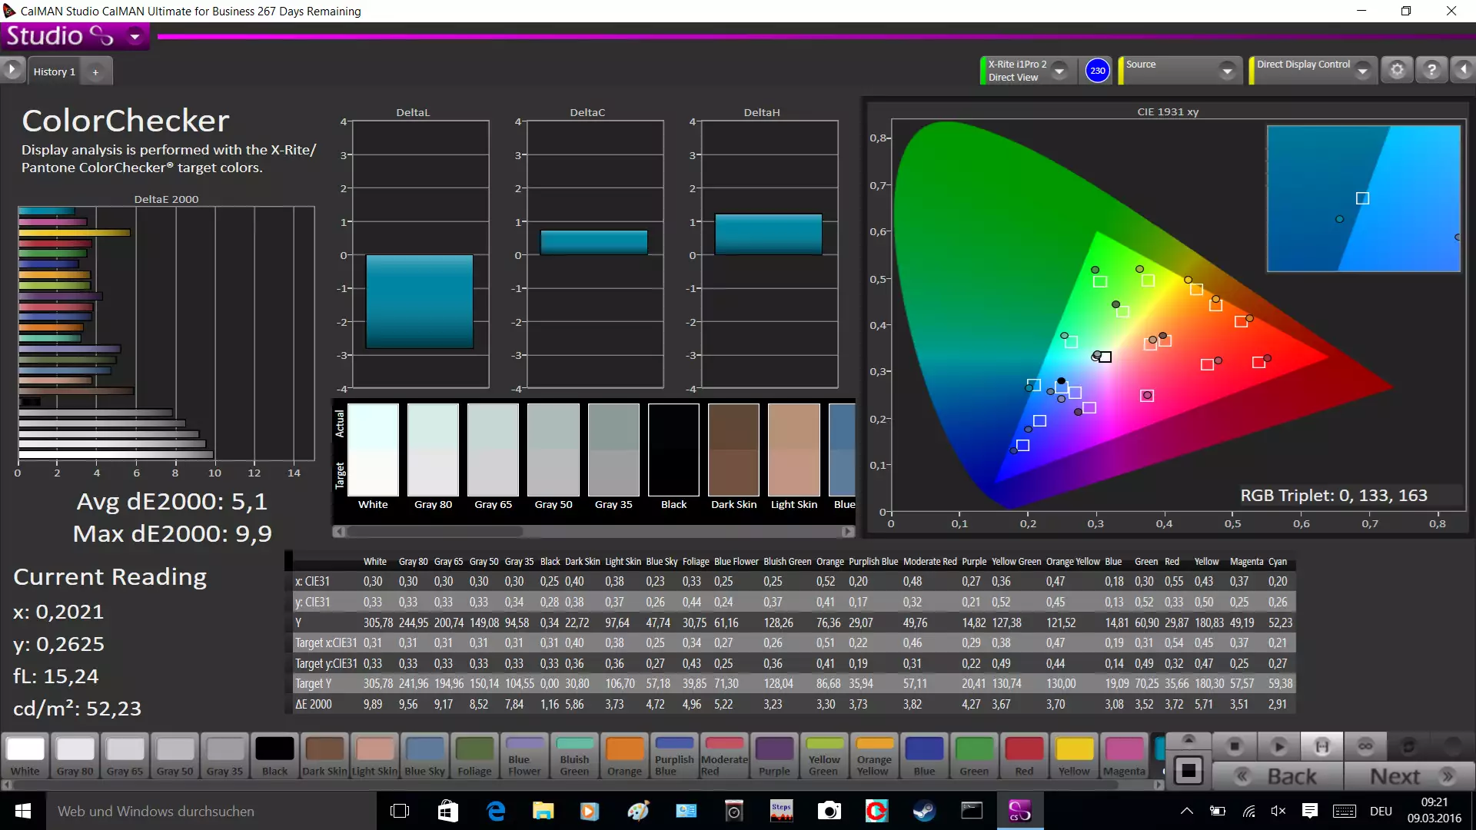Screen dimensions: 1476x830
Task: Open the Studio main menu dropdown
Action: tap(135, 36)
